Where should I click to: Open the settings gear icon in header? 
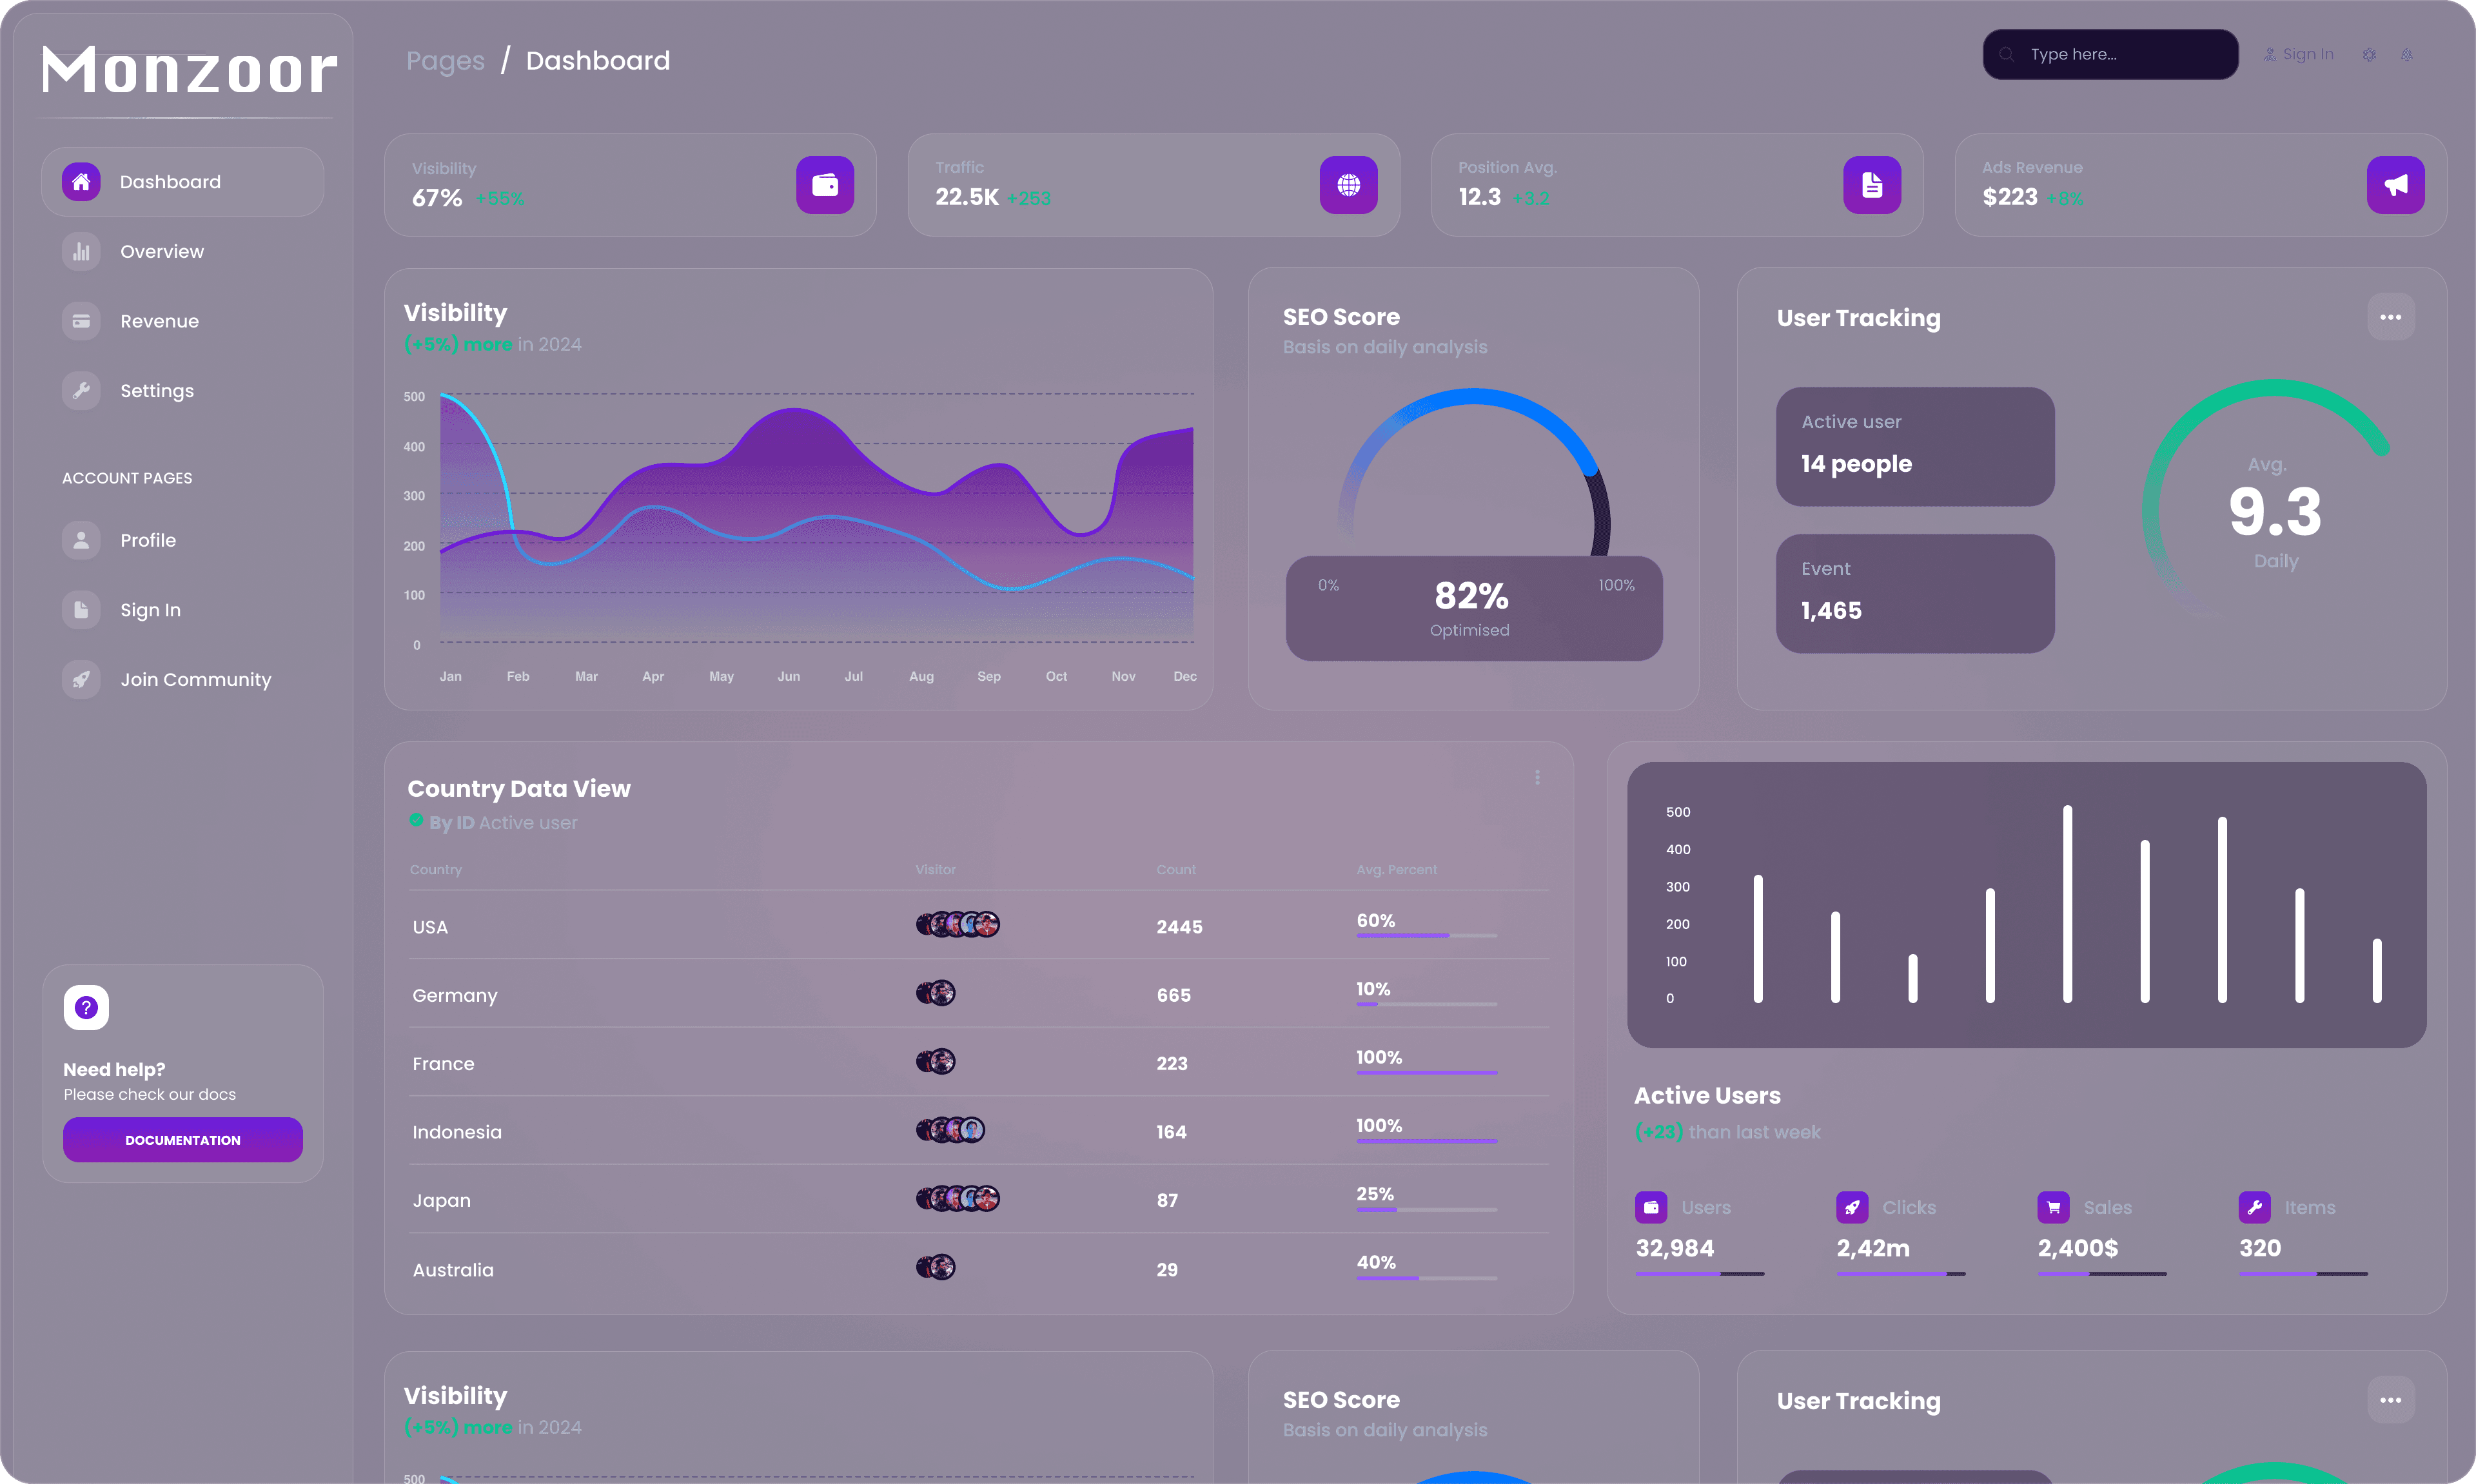[x=2369, y=55]
